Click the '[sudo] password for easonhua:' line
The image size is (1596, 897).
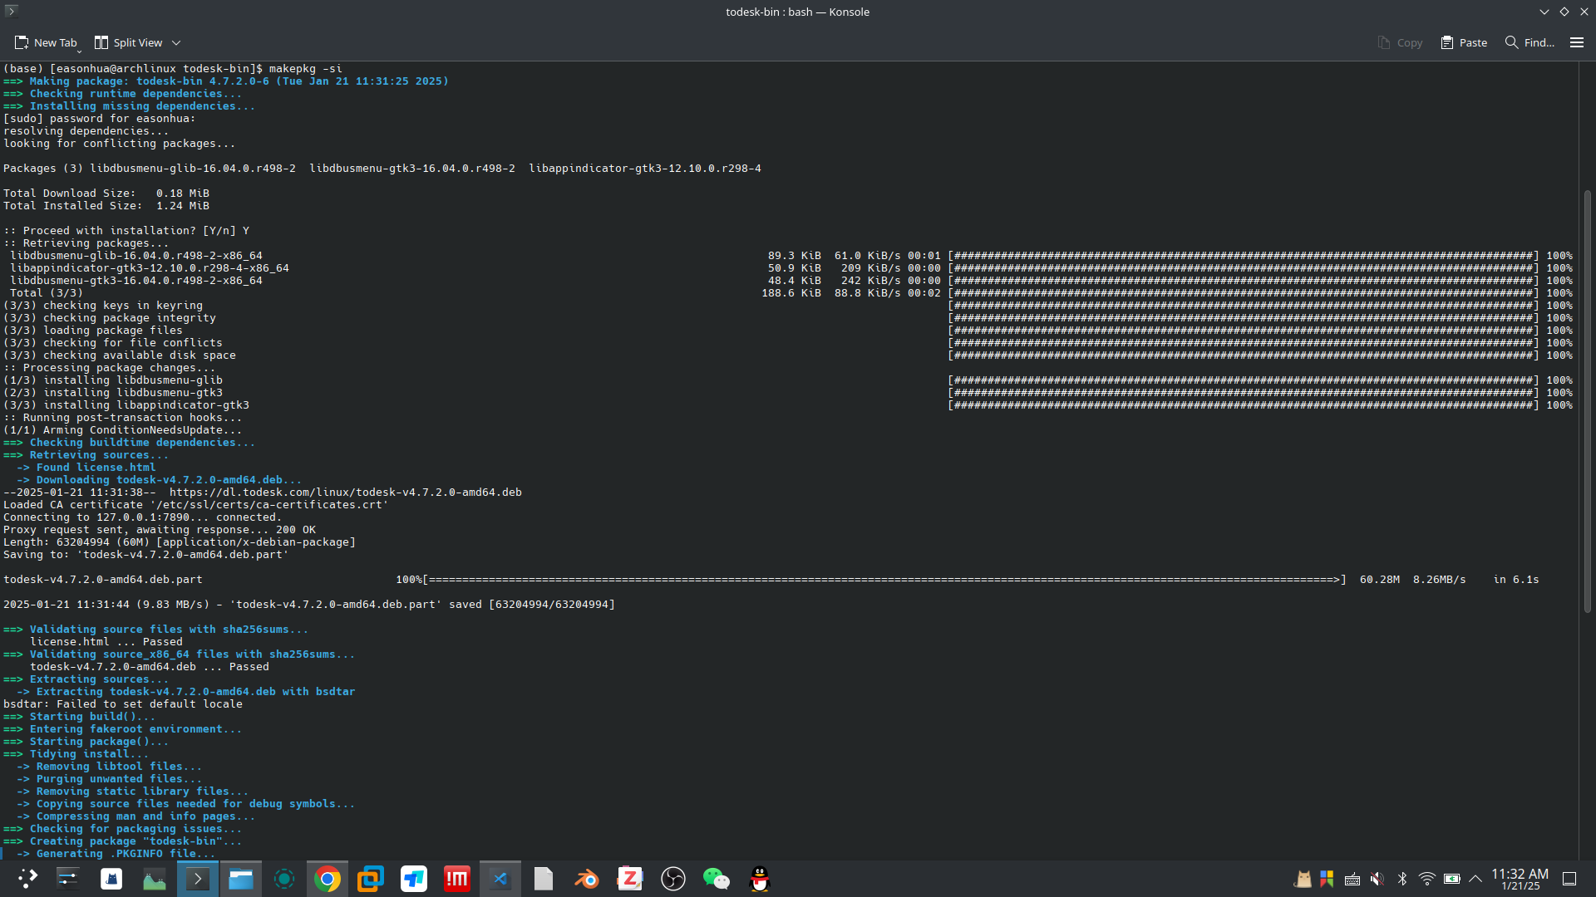click(100, 119)
